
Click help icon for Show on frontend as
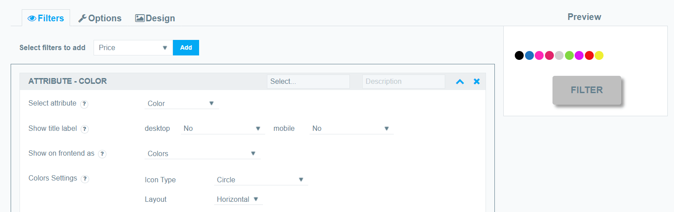click(102, 154)
